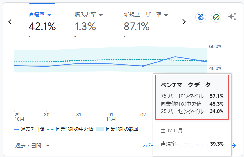Open the report snapshot link

(x=146, y=145)
